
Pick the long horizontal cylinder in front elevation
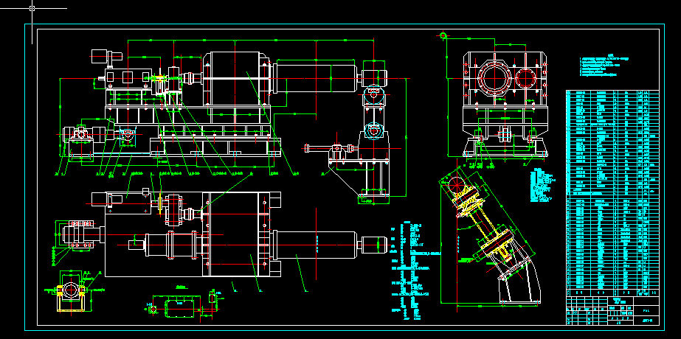(x=317, y=78)
